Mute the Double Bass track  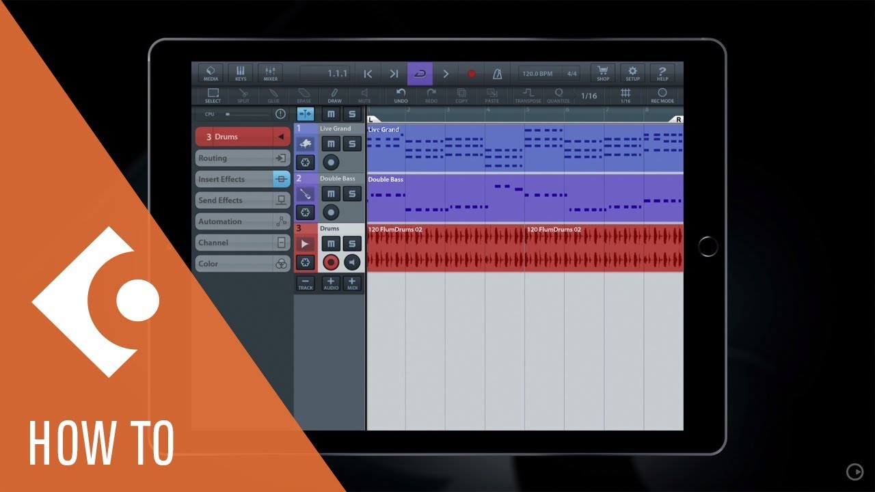pyautogui.click(x=331, y=194)
